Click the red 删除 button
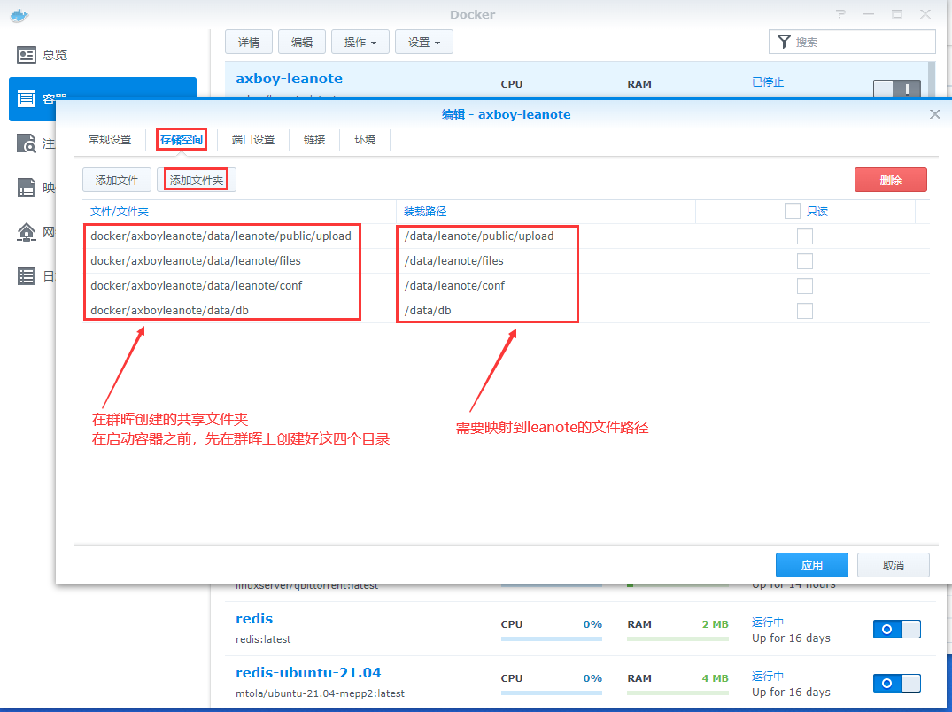 [x=891, y=180]
